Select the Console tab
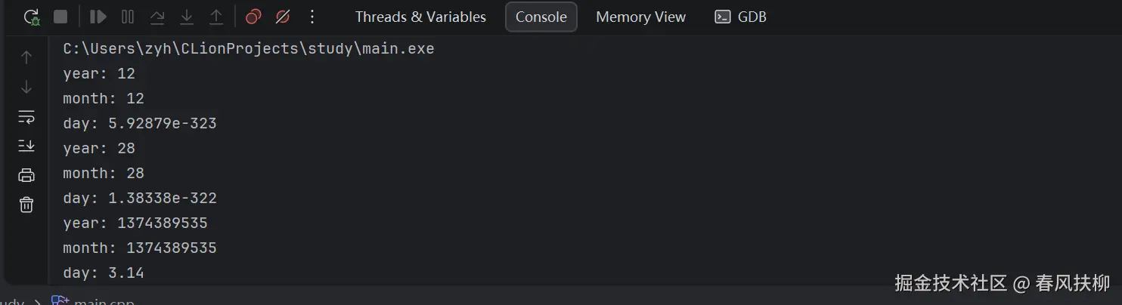The image size is (1122, 305). pos(541,17)
